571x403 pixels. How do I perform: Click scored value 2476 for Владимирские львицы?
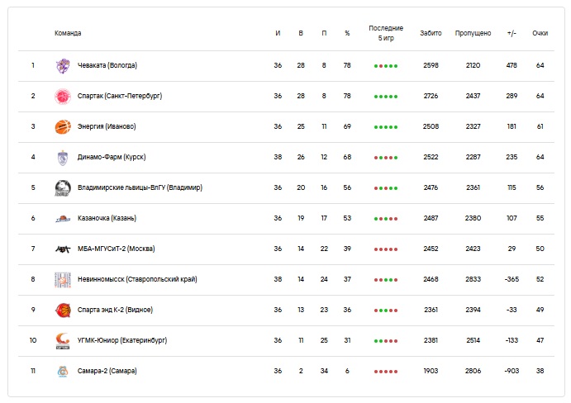click(431, 187)
